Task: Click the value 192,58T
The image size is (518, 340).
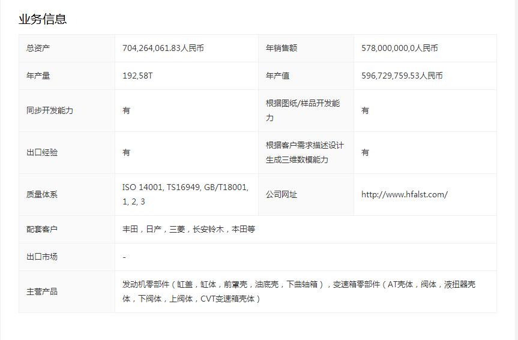Action: point(137,76)
